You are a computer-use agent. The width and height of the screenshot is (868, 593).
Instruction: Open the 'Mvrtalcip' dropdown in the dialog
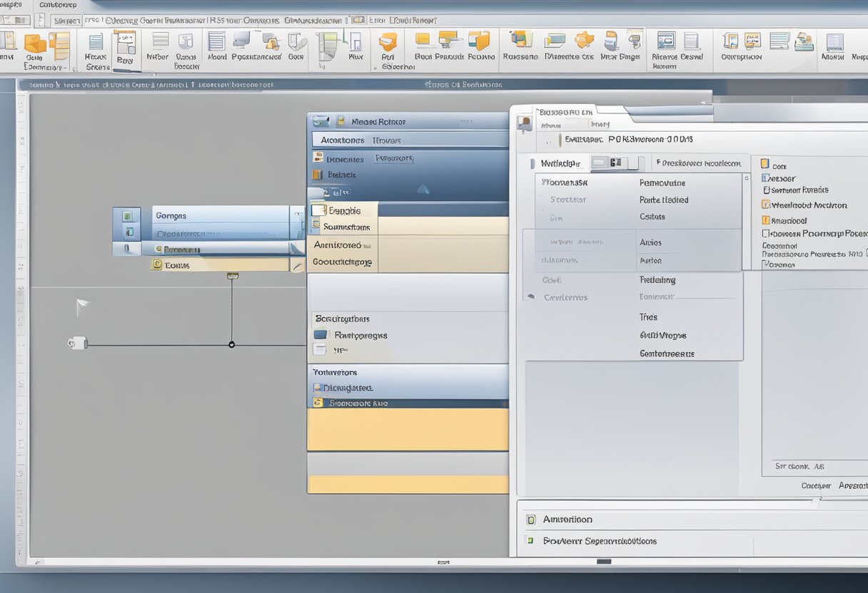pos(561,163)
